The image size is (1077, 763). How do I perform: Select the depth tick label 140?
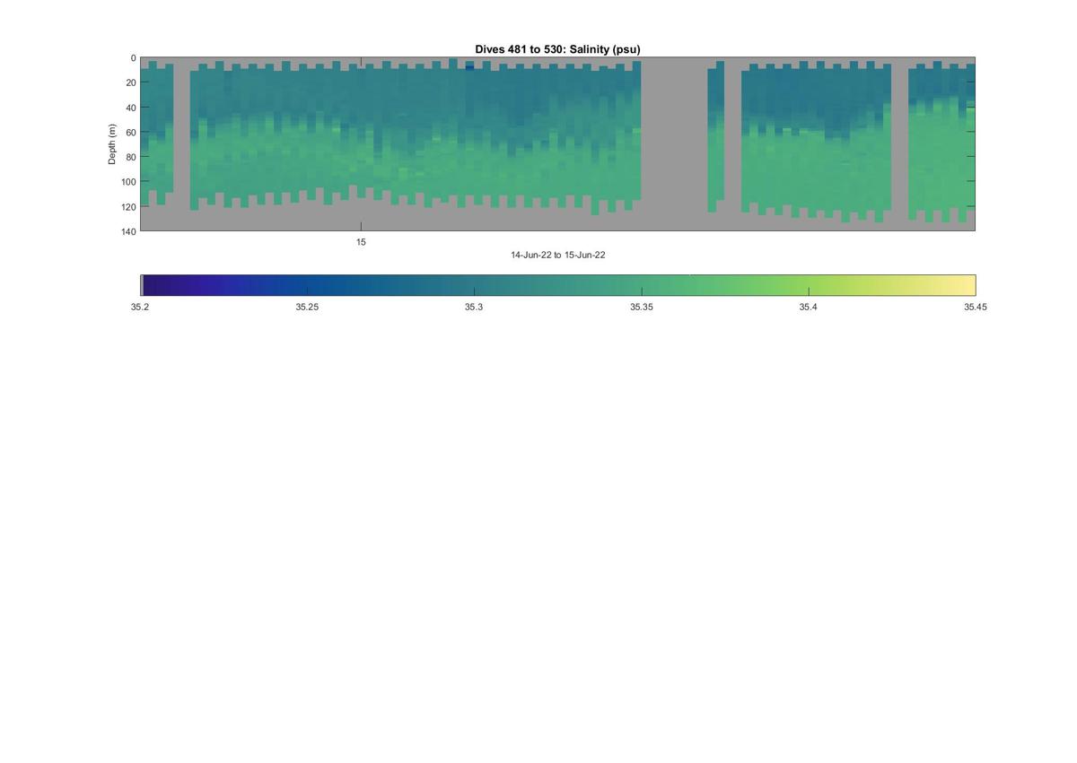[x=128, y=231]
